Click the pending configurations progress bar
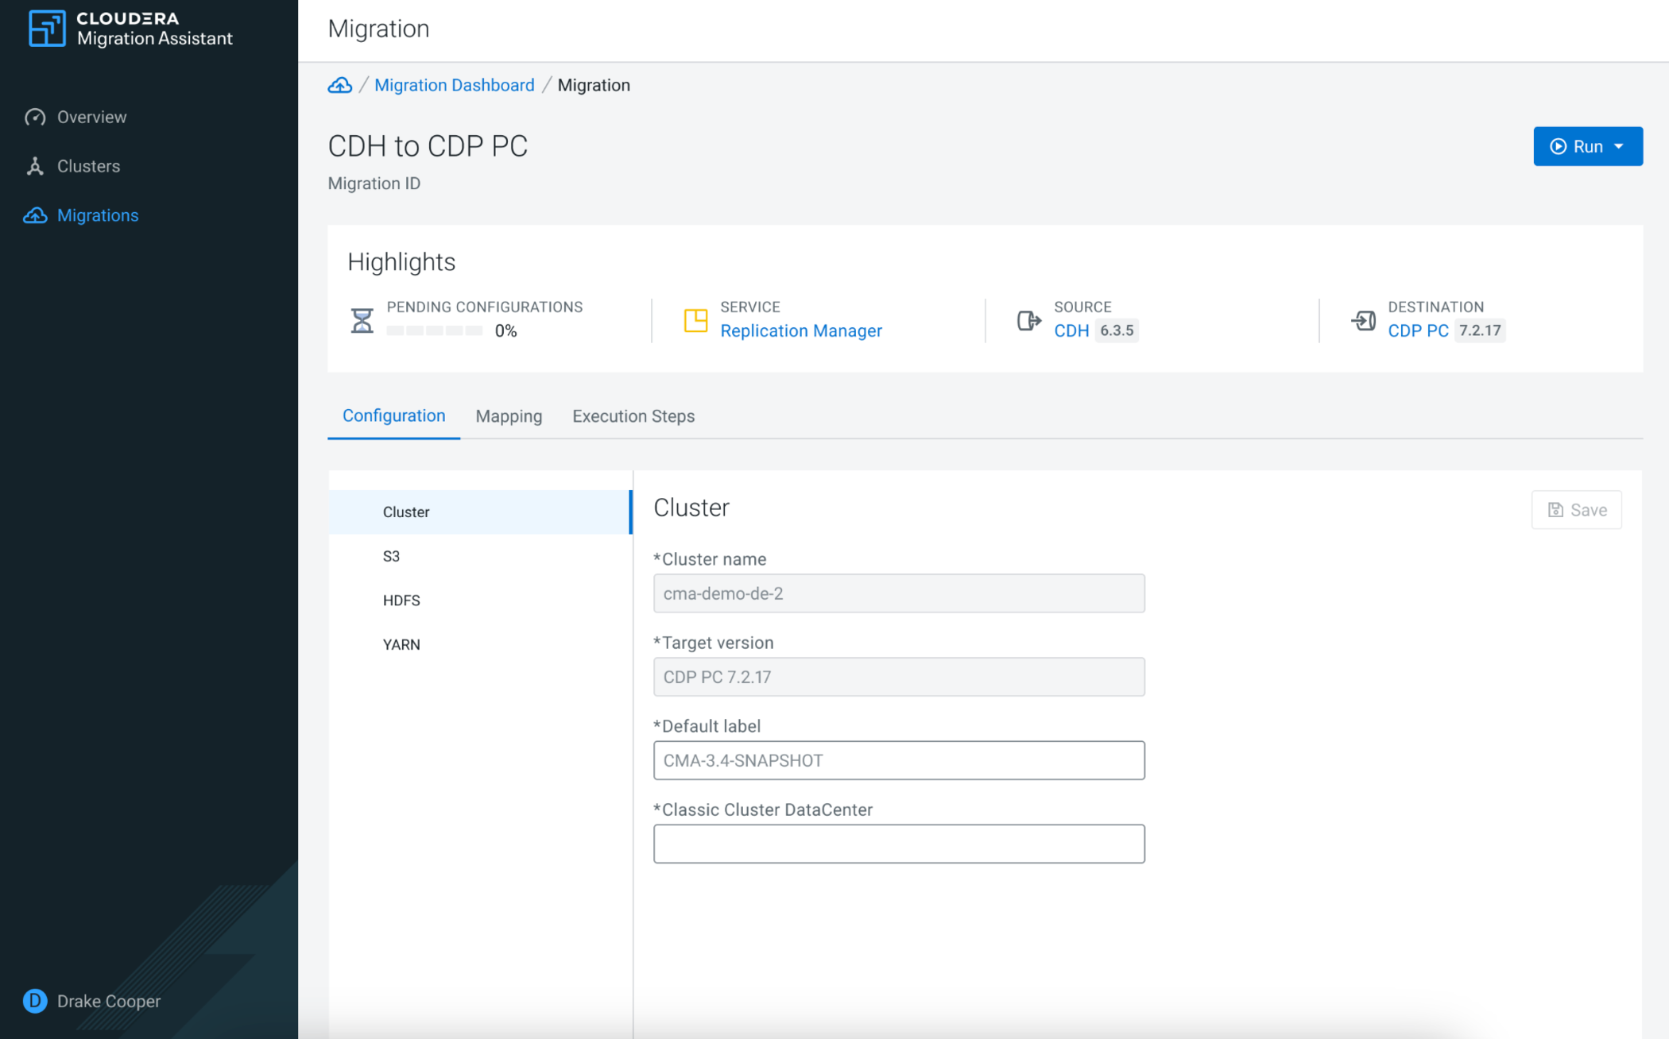The width and height of the screenshot is (1669, 1039). (x=434, y=331)
